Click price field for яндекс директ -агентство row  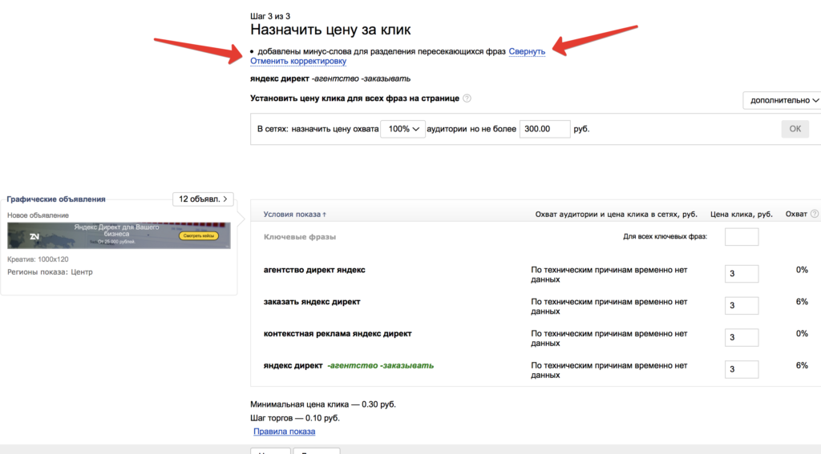pyautogui.click(x=742, y=369)
